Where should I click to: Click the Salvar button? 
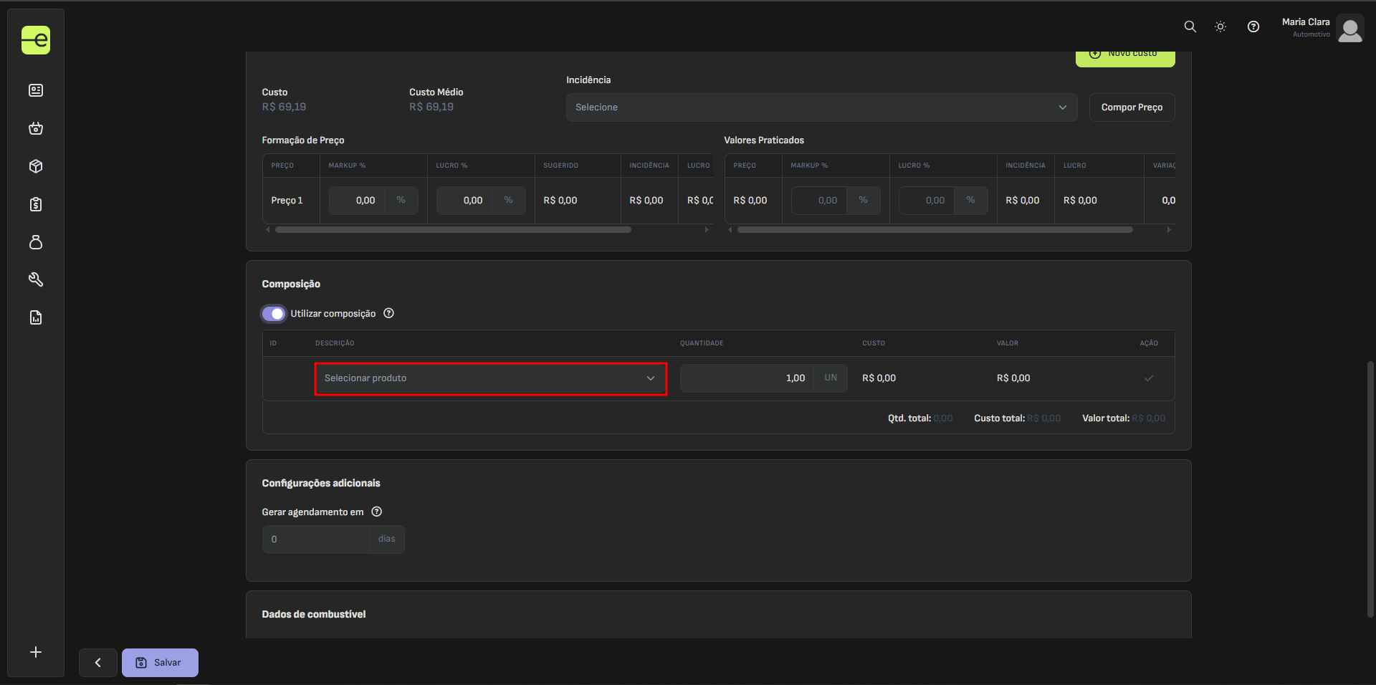coord(160,663)
